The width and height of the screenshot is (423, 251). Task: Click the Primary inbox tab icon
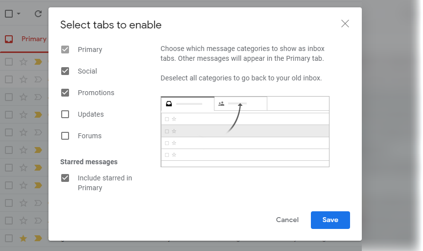coord(9,39)
